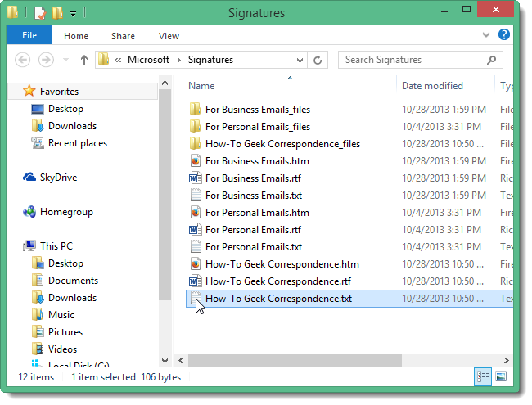Select the For Personal Emails_files folder icon

(195, 127)
